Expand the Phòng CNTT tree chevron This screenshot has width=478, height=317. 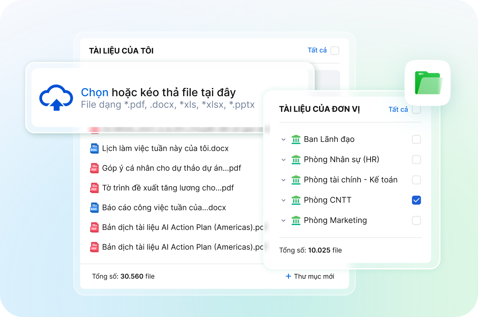tap(283, 200)
